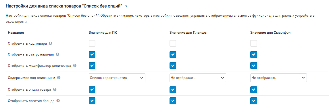Screen dimensions: 331x112
Task: Uncheck Отображать модификатор количества for Планшет
Action: [x=173, y=66]
